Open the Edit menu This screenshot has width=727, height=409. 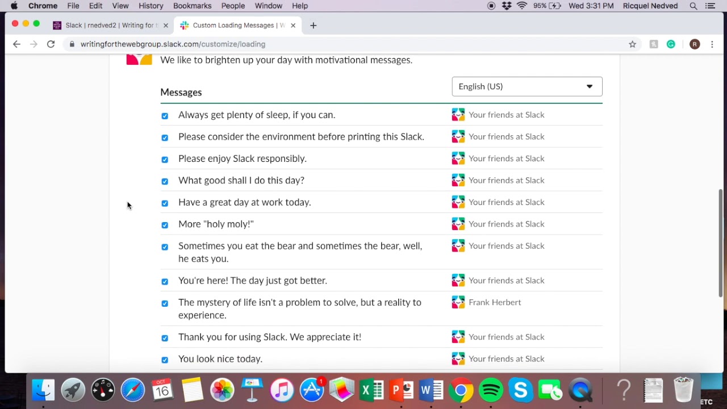(95, 6)
